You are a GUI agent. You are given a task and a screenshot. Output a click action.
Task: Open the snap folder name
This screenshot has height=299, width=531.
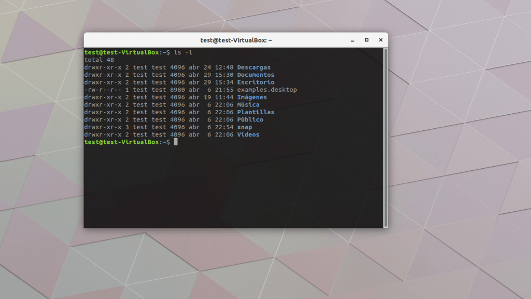click(244, 127)
